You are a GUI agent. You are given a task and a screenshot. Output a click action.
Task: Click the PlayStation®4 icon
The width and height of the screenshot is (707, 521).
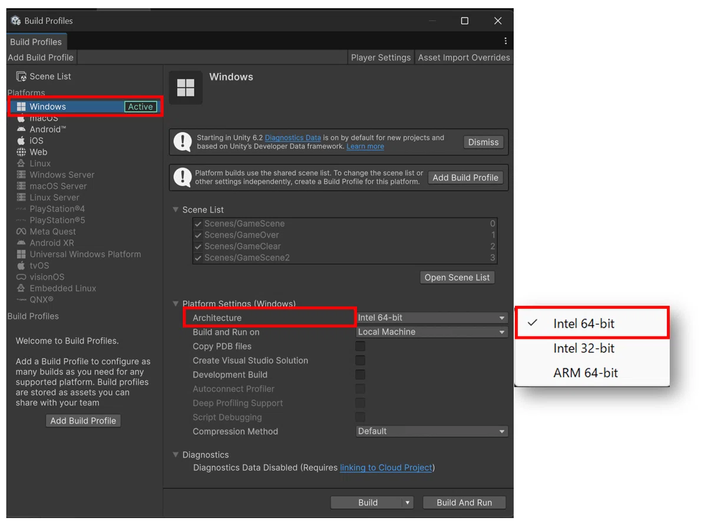[x=21, y=209]
